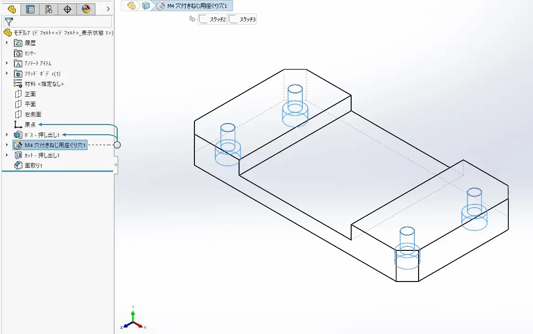
Task: Switch to the ConfigurationManager tab
Action: tap(49, 9)
